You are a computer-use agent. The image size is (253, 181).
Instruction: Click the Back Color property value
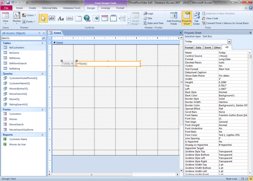pos(233,95)
